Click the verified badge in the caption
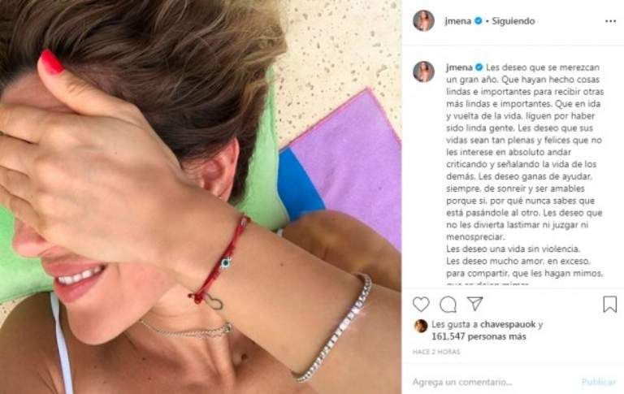This screenshot has height=394, width=624. point(479,67)
